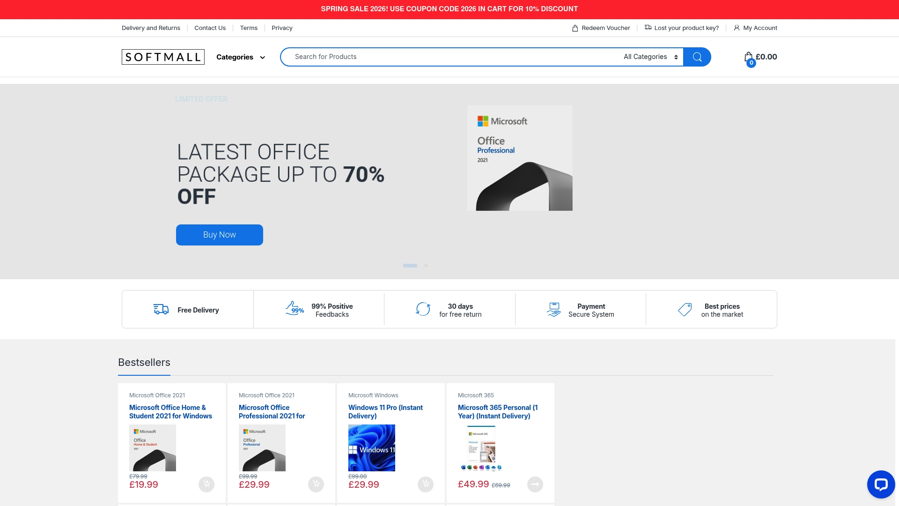Viewport: 899px width, 506px height.
Task: Expand the Categories menu
Action: coord(241,57)
